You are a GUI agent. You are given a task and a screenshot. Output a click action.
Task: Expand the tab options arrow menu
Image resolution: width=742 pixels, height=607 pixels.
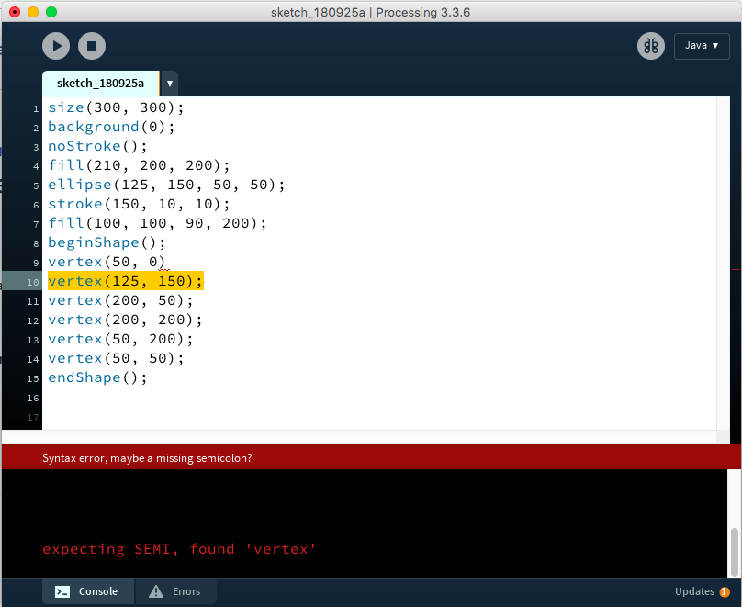click(169, 83)
